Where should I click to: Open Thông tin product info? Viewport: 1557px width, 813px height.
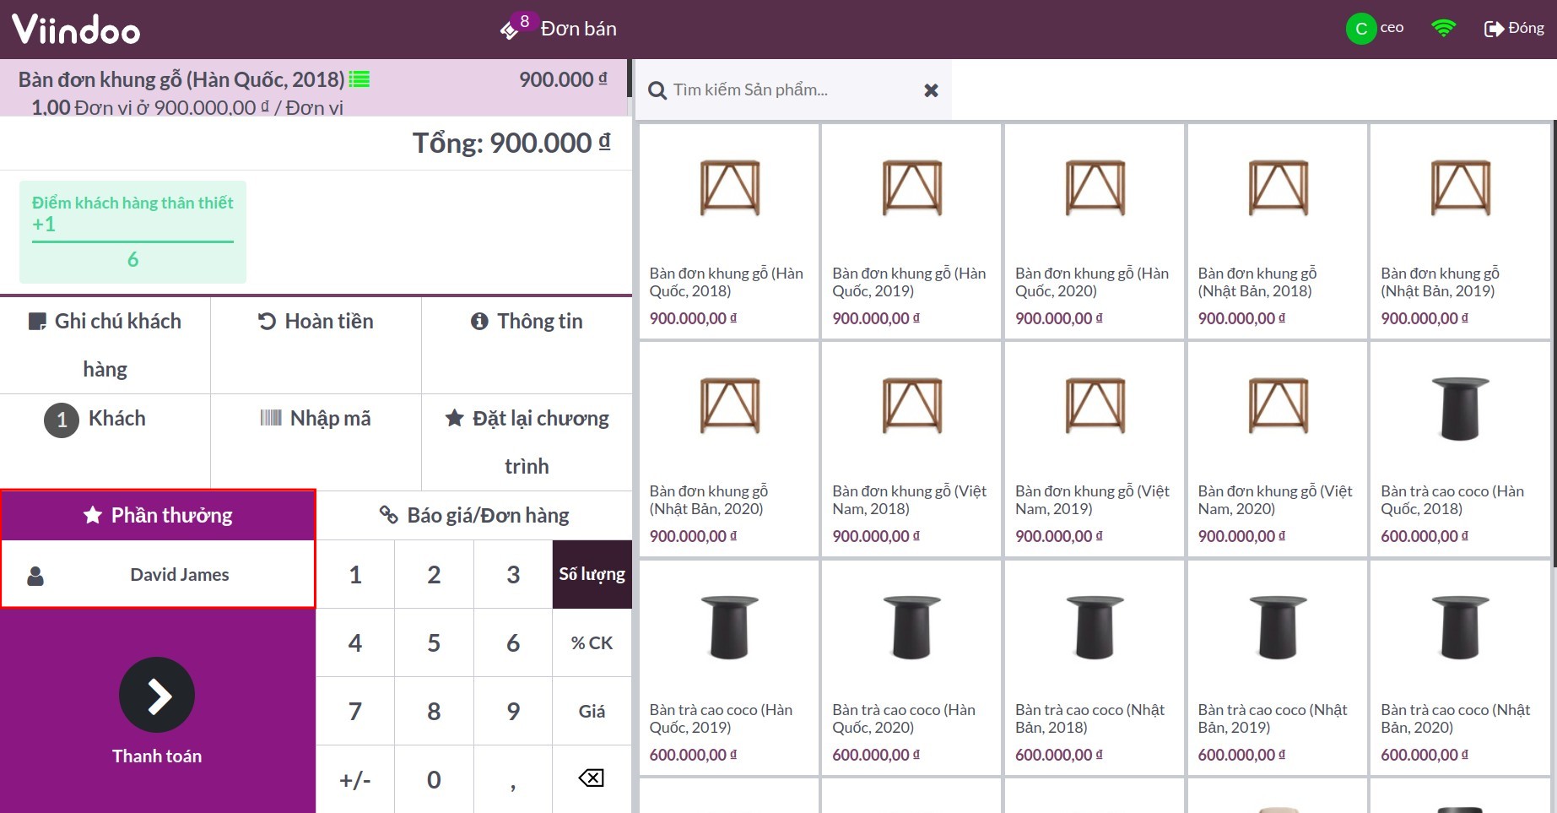(x=527, y=322)
